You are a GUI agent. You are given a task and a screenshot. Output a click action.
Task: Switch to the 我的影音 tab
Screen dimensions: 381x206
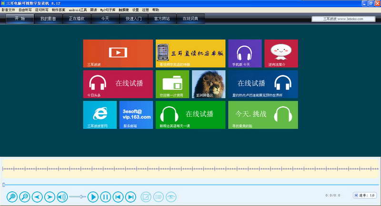pyautogui.click(x=48, y=19)
